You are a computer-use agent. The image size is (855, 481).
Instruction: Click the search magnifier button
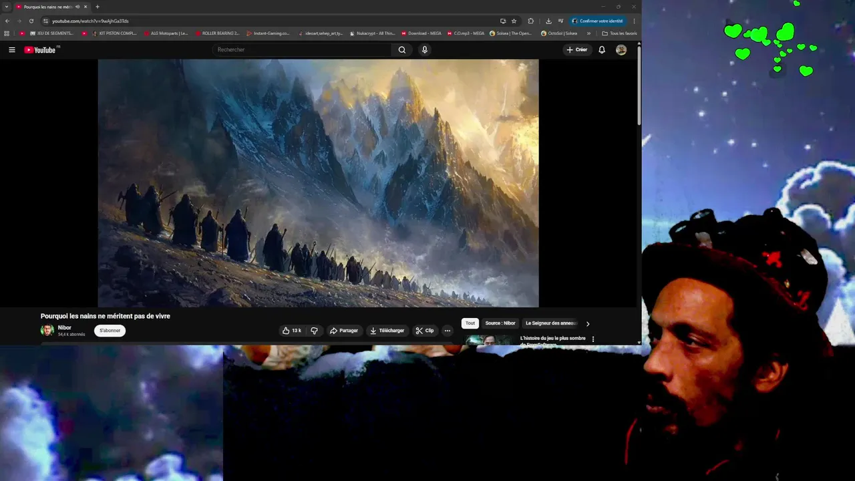pos(401,50)
